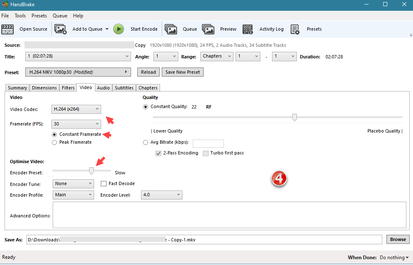Maximize the HandBrake window
This screenshot has height=265, width=413.
[x=385, y=4]
